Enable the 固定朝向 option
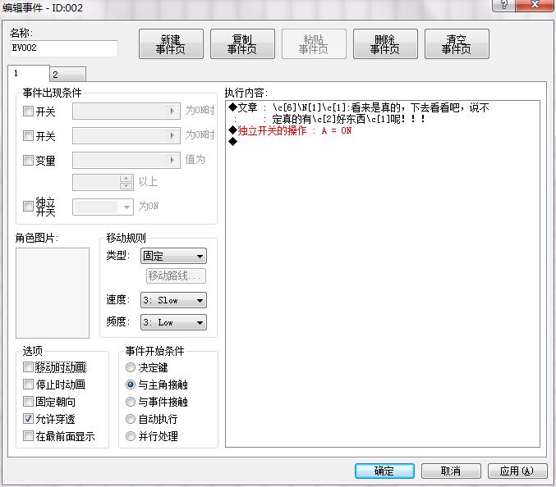 click(28, 402)
